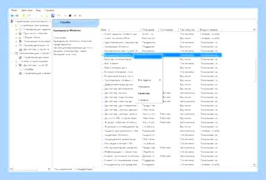Select the Управление компьютером root node icon
266x180 pixels.
pyautogui.click(x=12, y=21)
